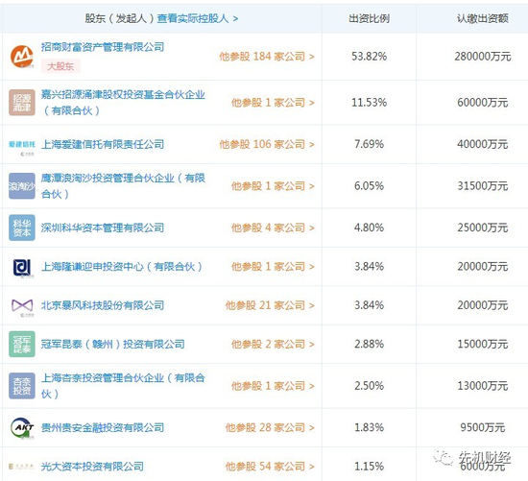
Task: Click the 上海隆谦迎申 dark blue logo
Action: [22, 268]
